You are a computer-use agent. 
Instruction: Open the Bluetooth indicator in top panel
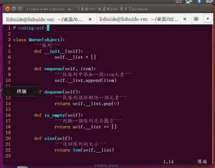coord(199,1)
